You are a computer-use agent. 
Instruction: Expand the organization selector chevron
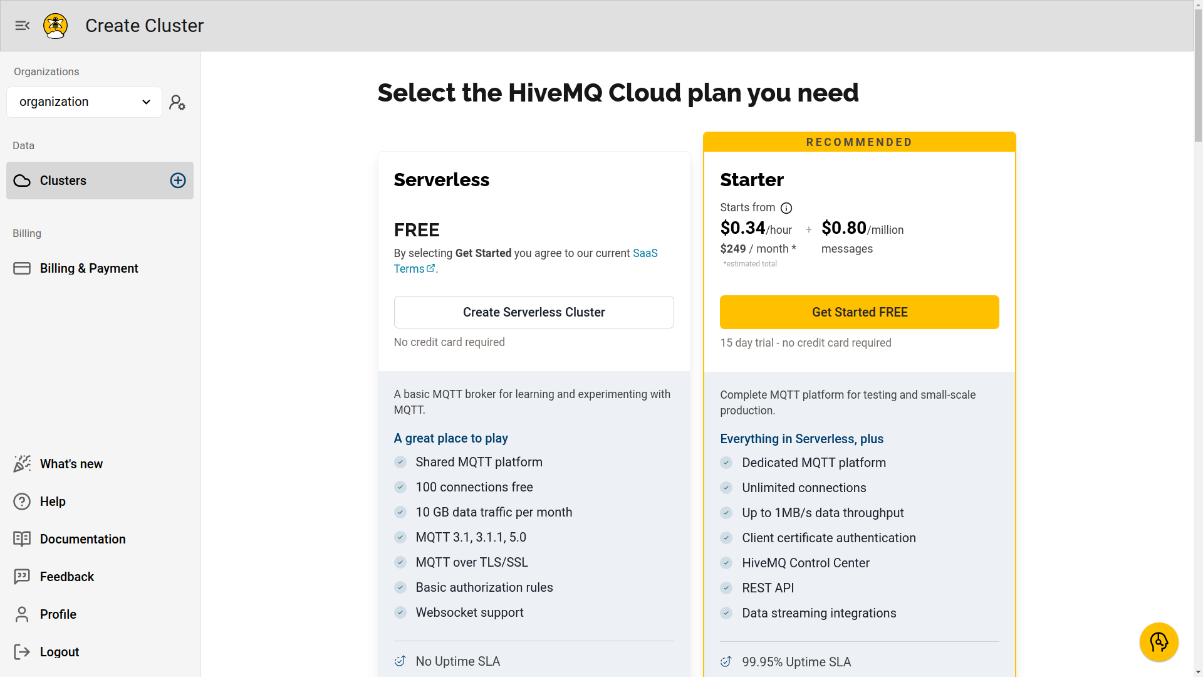pyautogui.click(x=146, y=102)
